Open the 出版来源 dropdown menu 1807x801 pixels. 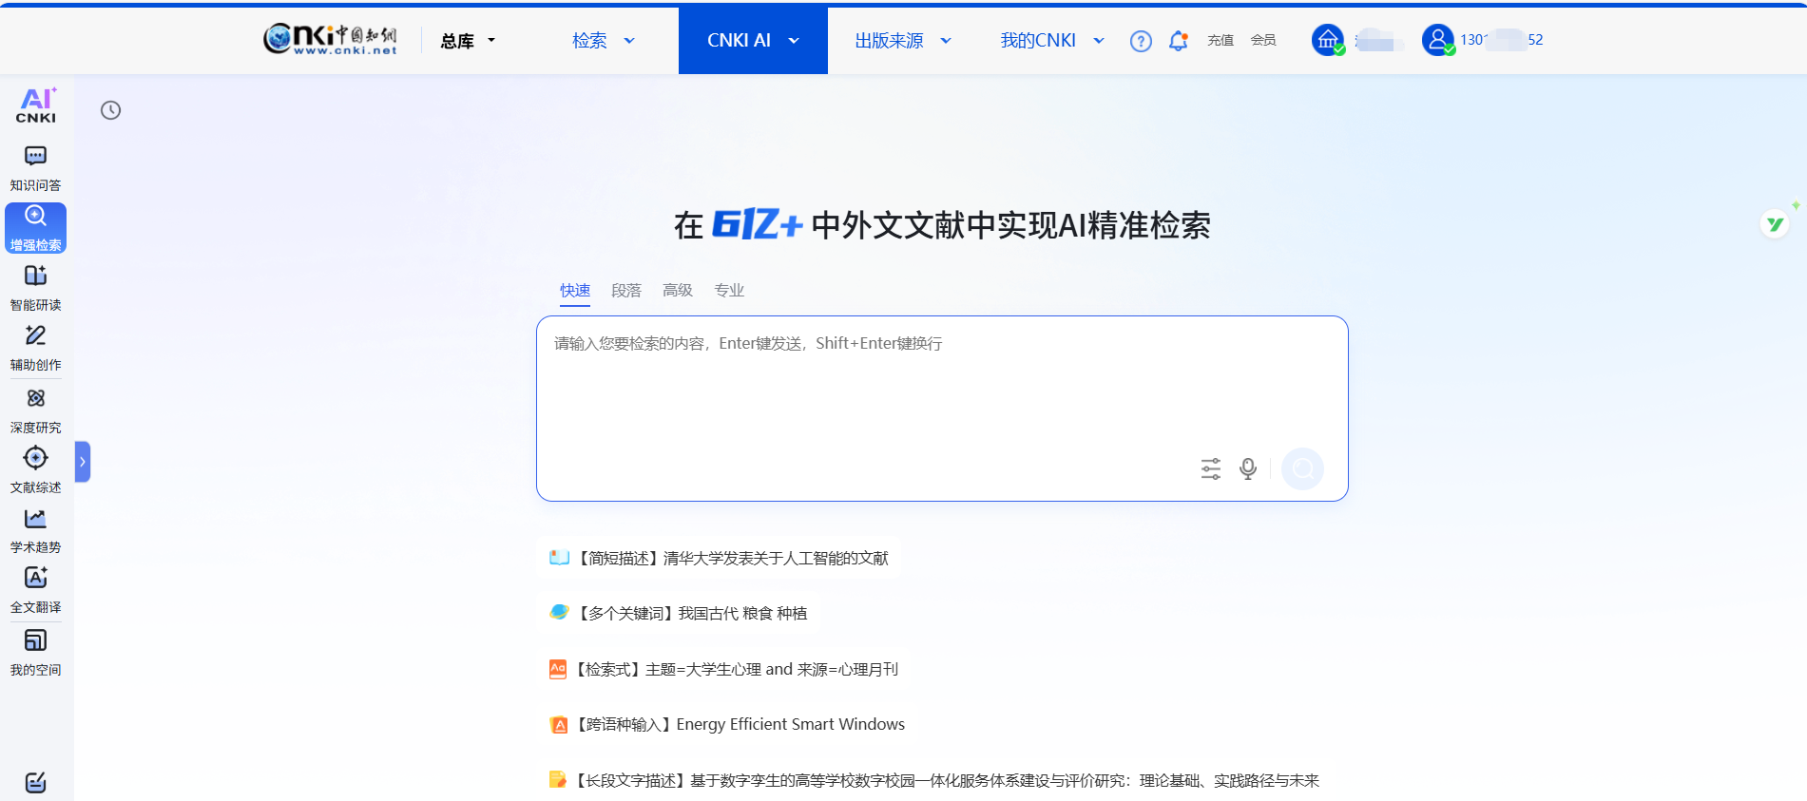[x=902, y=41]
